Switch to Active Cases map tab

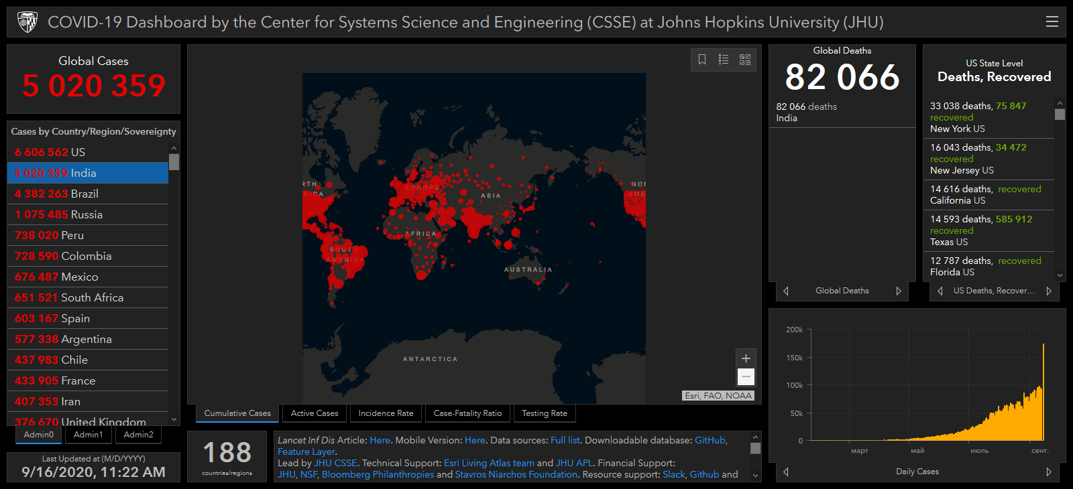click(315, 413)
